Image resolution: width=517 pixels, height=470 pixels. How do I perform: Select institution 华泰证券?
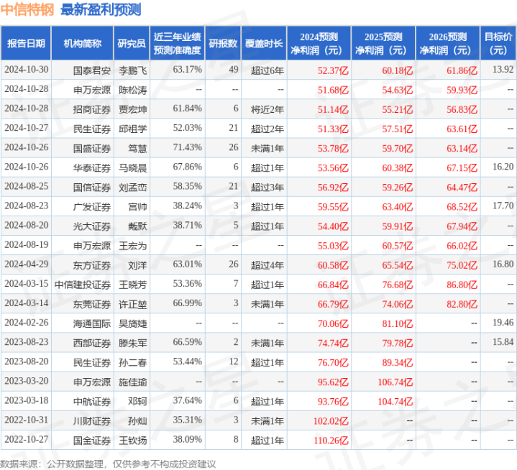click(91, 167)
